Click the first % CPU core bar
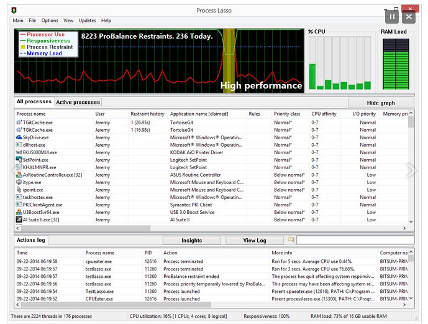Viewport: 428px width, 324px height. point(312,63)
